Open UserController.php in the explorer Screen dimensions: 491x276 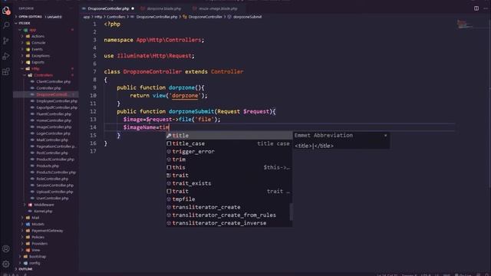52,198
